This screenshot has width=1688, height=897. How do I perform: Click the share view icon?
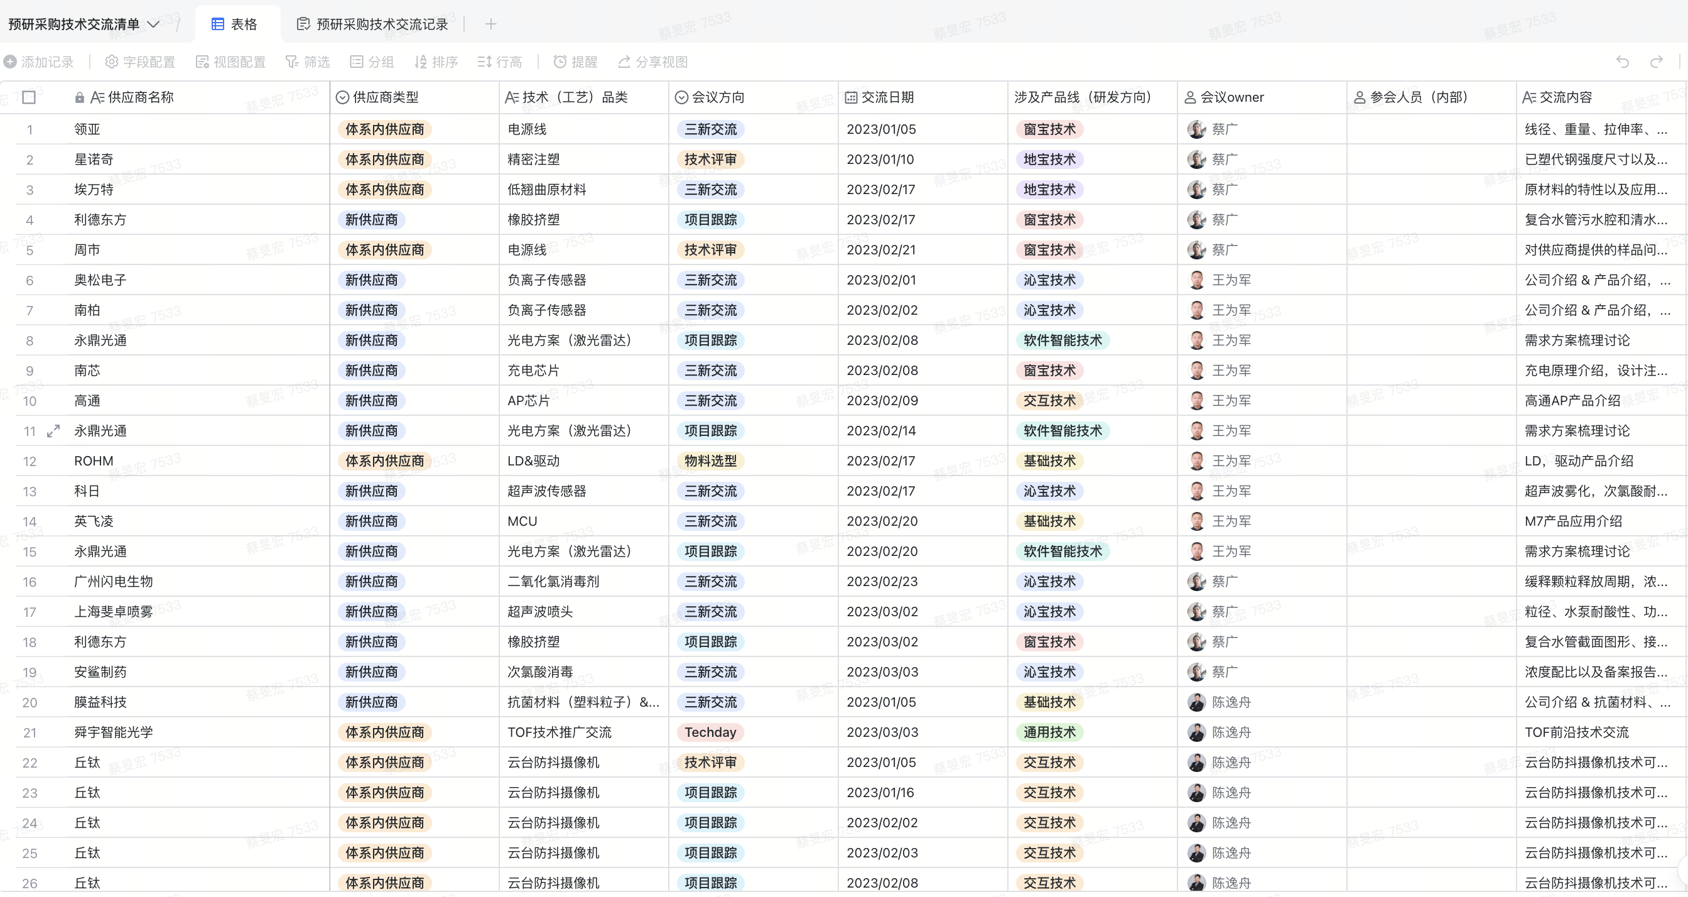click(624, 62)
